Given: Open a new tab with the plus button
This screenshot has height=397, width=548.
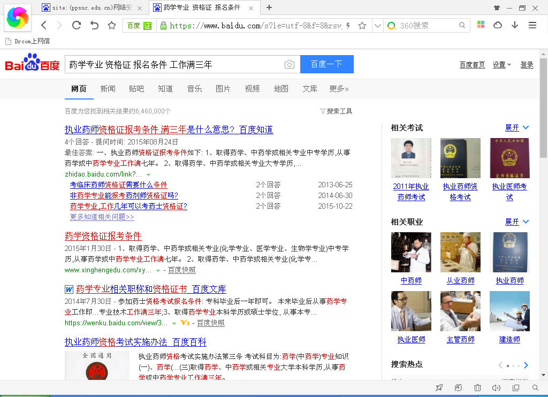Looking at the screenshot, I should (x=269, y=7).
